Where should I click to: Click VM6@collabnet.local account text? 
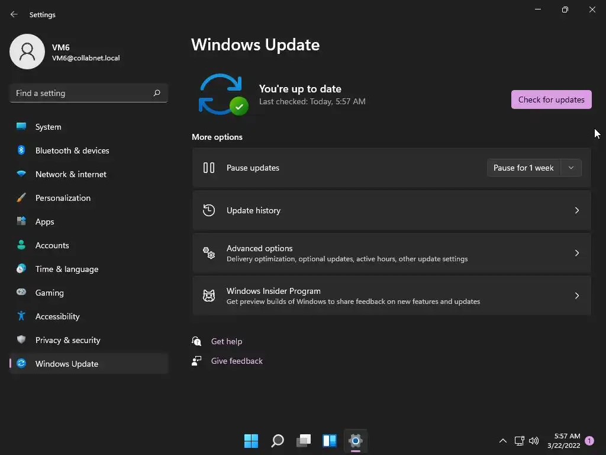click(x=86, y=58)
